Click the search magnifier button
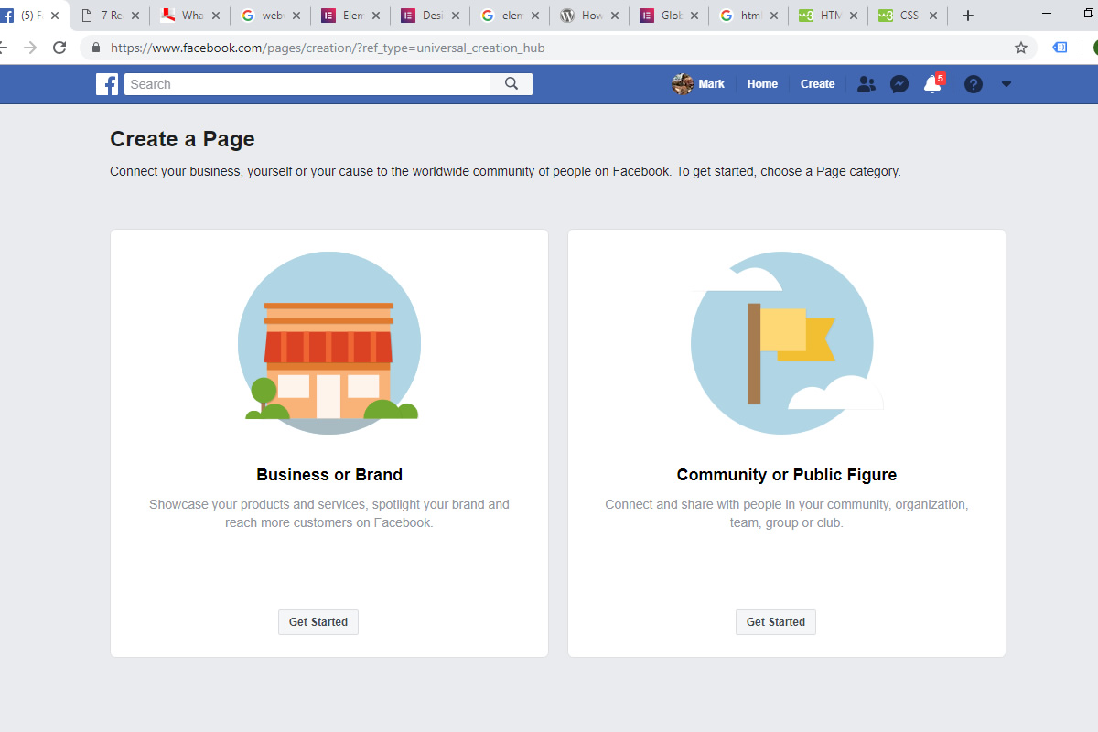 pos(511,84)
